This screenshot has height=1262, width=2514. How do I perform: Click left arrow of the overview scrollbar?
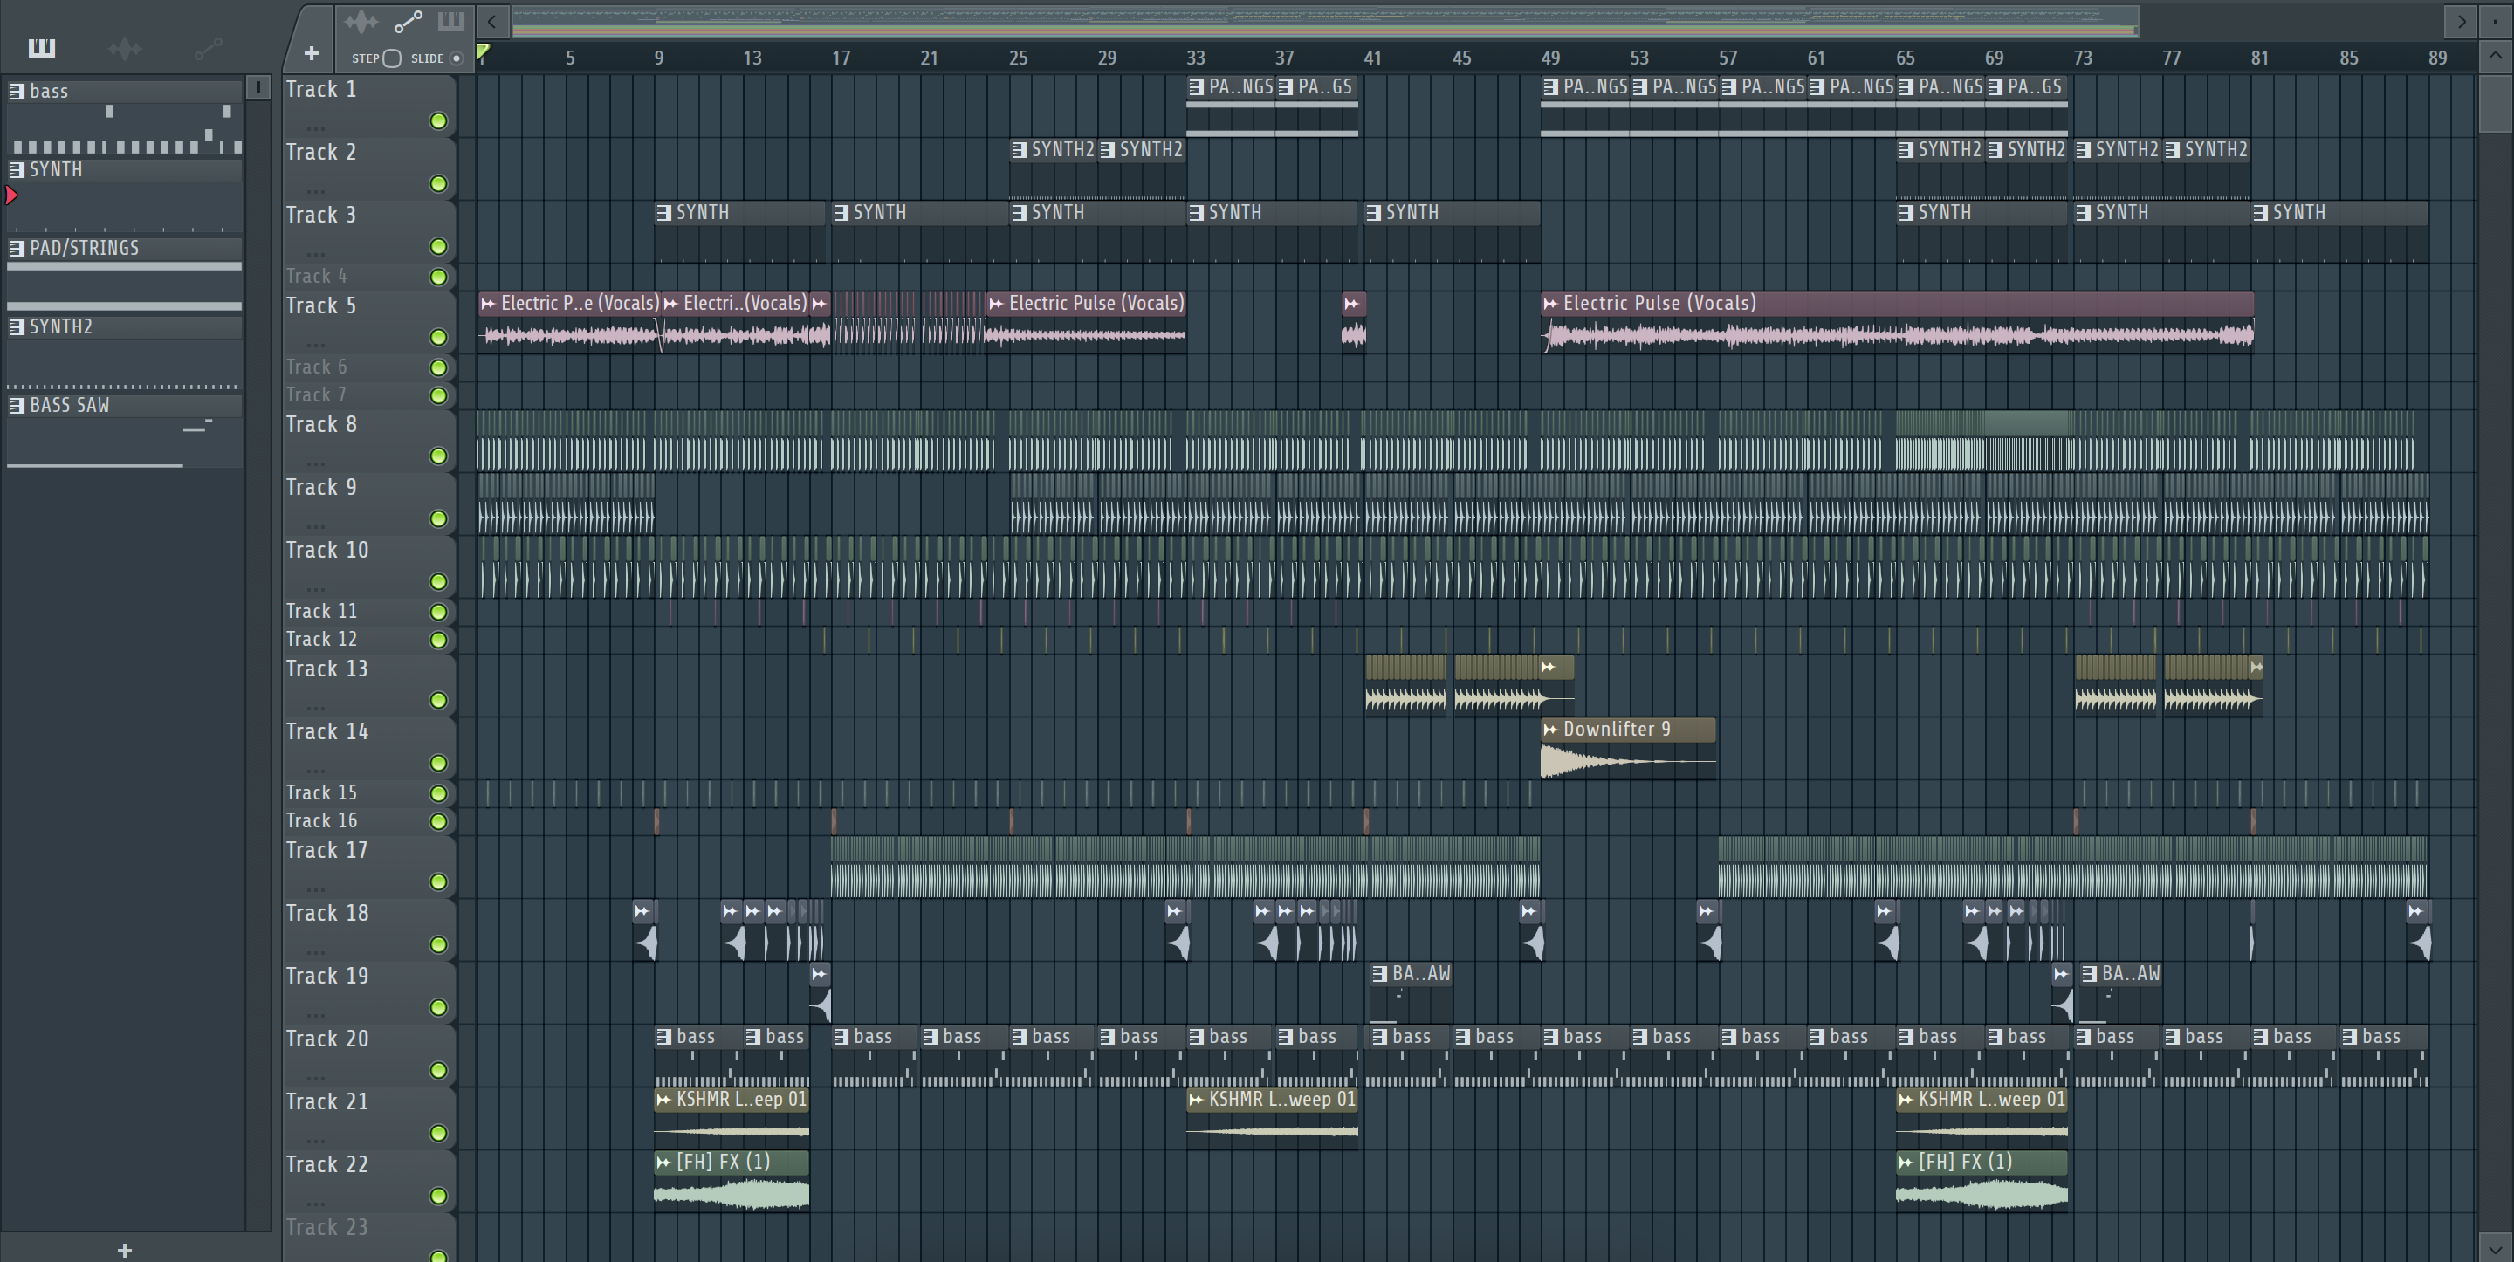[x=491, y=22]
